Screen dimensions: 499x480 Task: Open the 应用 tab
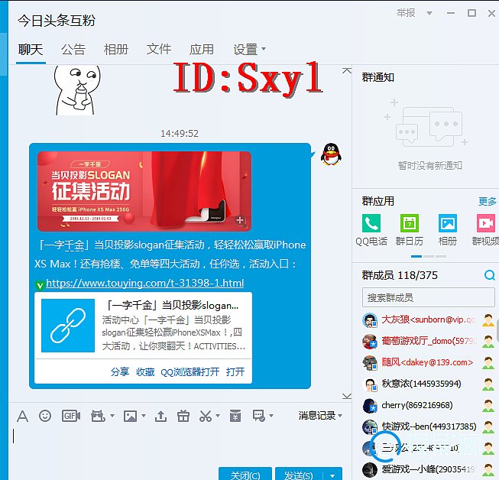coord(202,50)
